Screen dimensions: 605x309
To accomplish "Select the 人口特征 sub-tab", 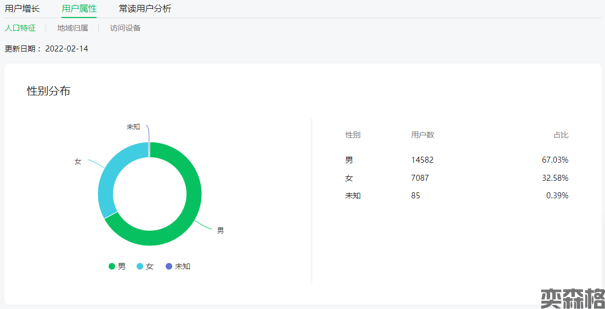I will pos(20,28).
